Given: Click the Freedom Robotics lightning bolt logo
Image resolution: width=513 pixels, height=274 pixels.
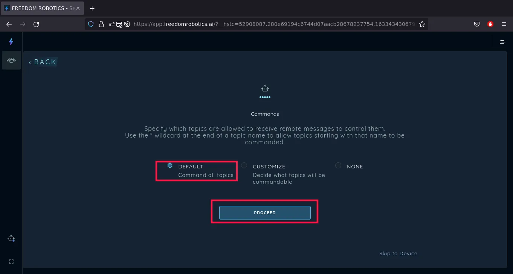Looking at the screenshot, I should point(11,42).
